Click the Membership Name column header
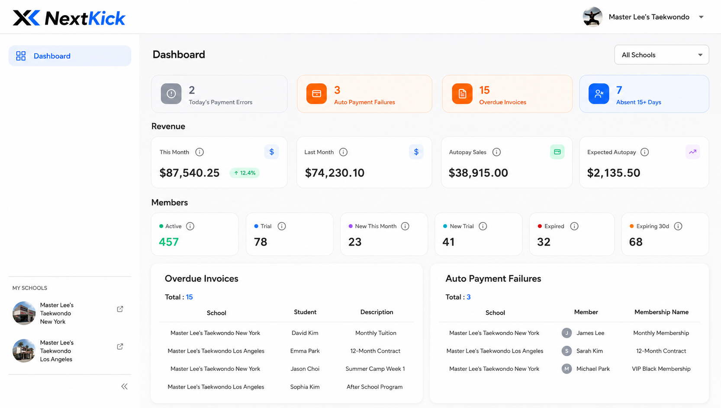Viewport: 721px width, 408px height. point(662,312)
